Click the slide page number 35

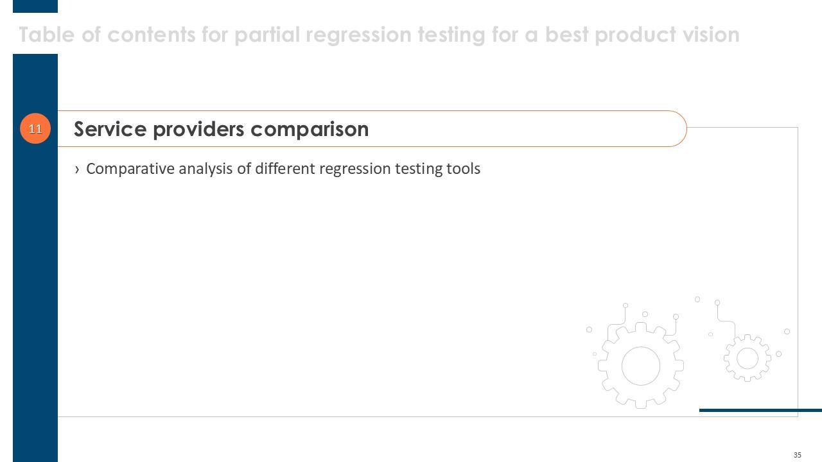(798, 455)
